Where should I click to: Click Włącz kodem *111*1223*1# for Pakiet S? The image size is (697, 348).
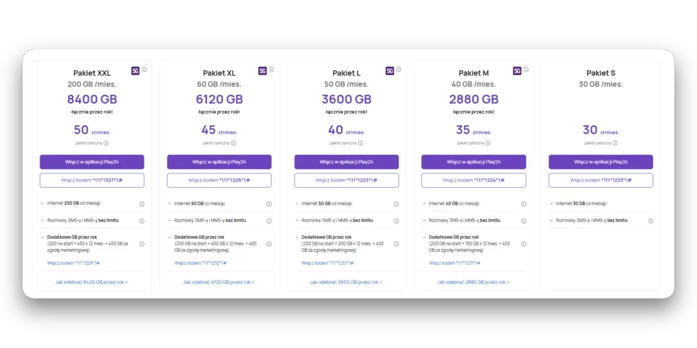click(x=601, y=180)
